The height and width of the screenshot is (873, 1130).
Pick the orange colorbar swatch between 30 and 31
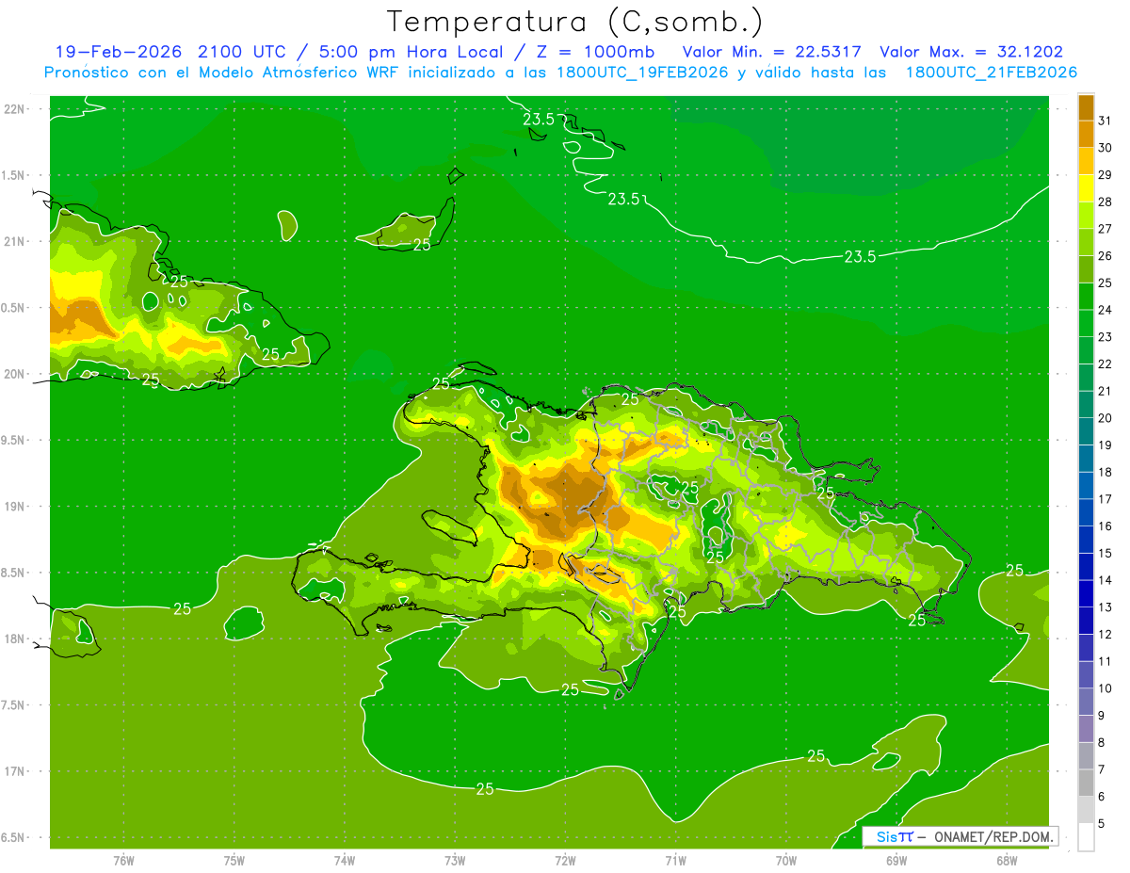[x=1086, y=135]
